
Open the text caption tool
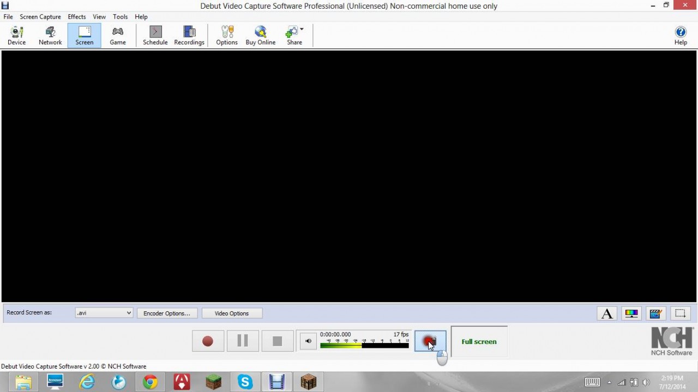tap(607, 313)
